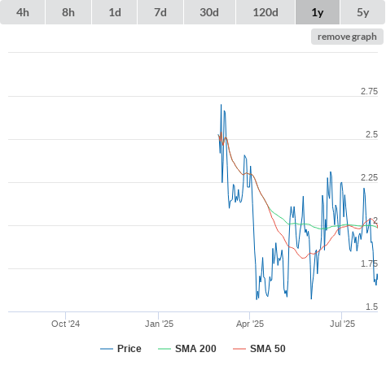
Task: Click the Oct '24 axis label
Action: 66,324
